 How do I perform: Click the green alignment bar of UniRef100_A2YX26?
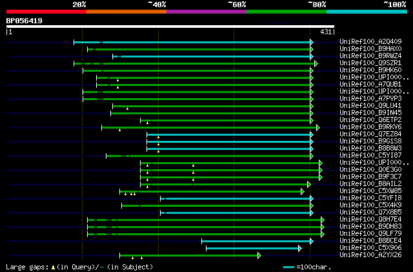[189, 256]
